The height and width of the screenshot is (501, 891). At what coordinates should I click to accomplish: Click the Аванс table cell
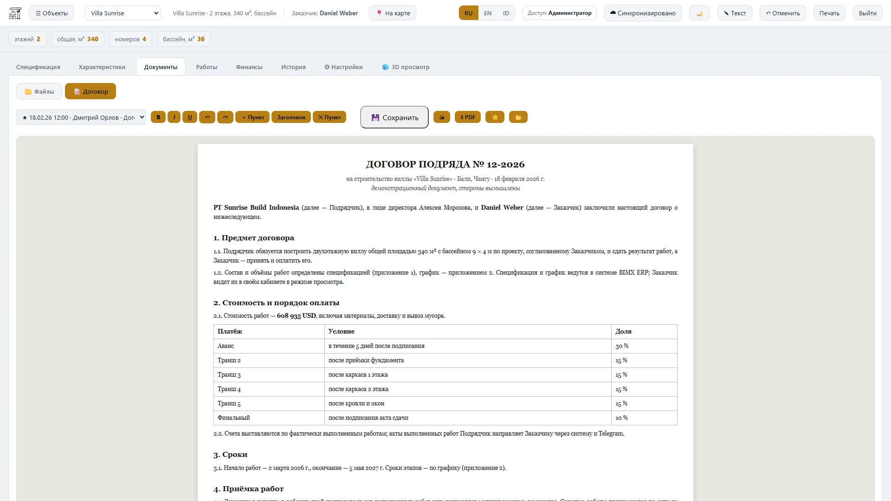[x=269, y=346]
